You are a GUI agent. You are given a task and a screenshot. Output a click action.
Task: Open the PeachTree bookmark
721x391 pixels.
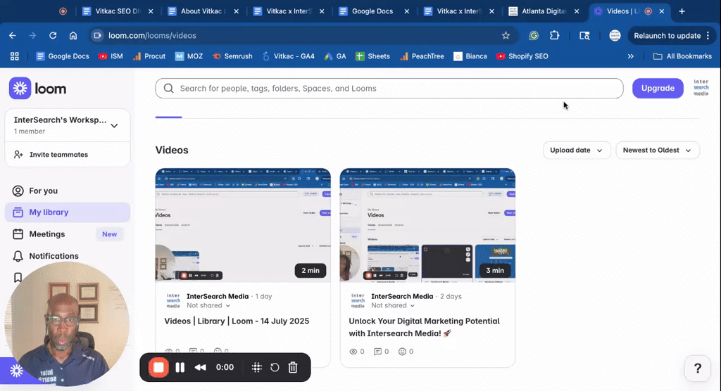(422, 56)
